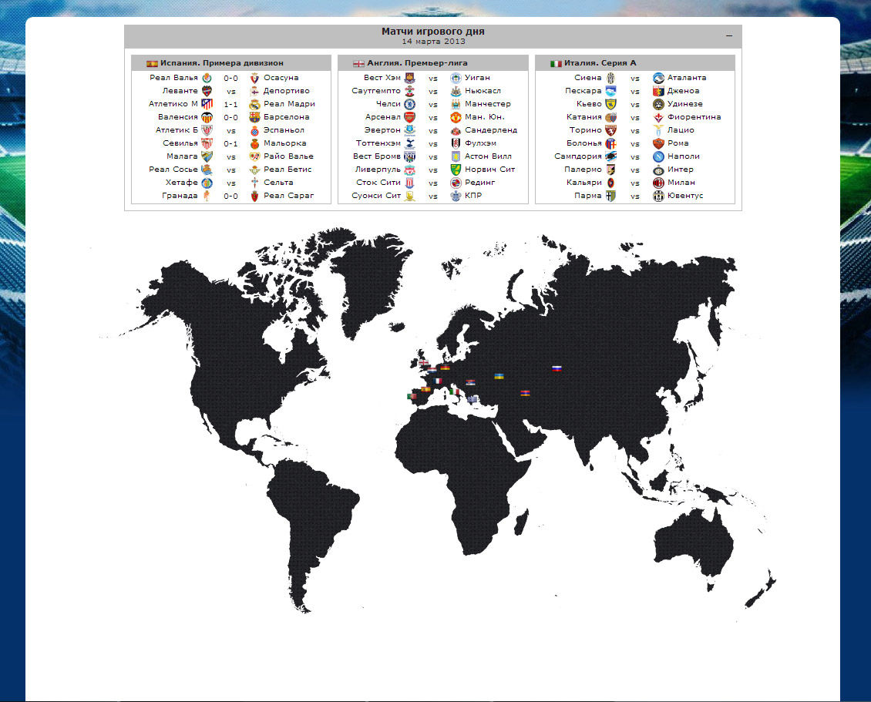This screenshot has height=702, width=871.
Task: Click the vs of Парма vs Ювентус
Action: tap(635, 196)
